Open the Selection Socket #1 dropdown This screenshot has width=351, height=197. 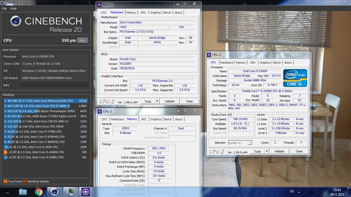(240, 143)
